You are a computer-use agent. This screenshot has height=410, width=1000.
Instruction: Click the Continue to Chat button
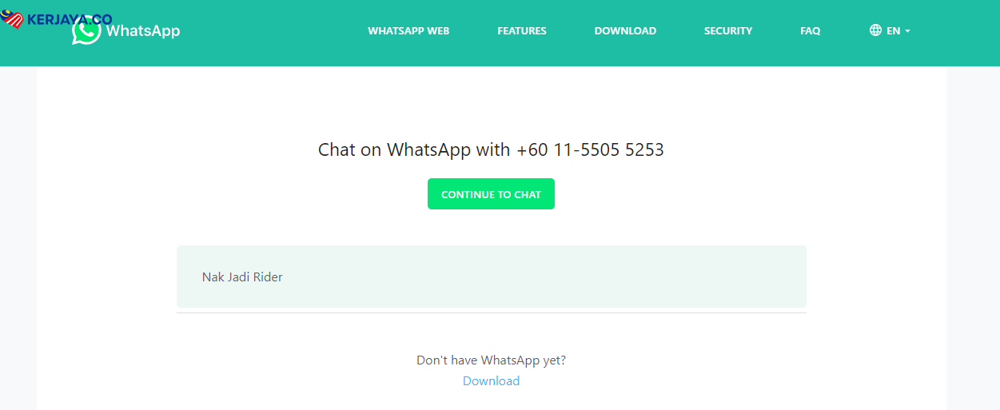pyautogui.click(x=491, y=194)
